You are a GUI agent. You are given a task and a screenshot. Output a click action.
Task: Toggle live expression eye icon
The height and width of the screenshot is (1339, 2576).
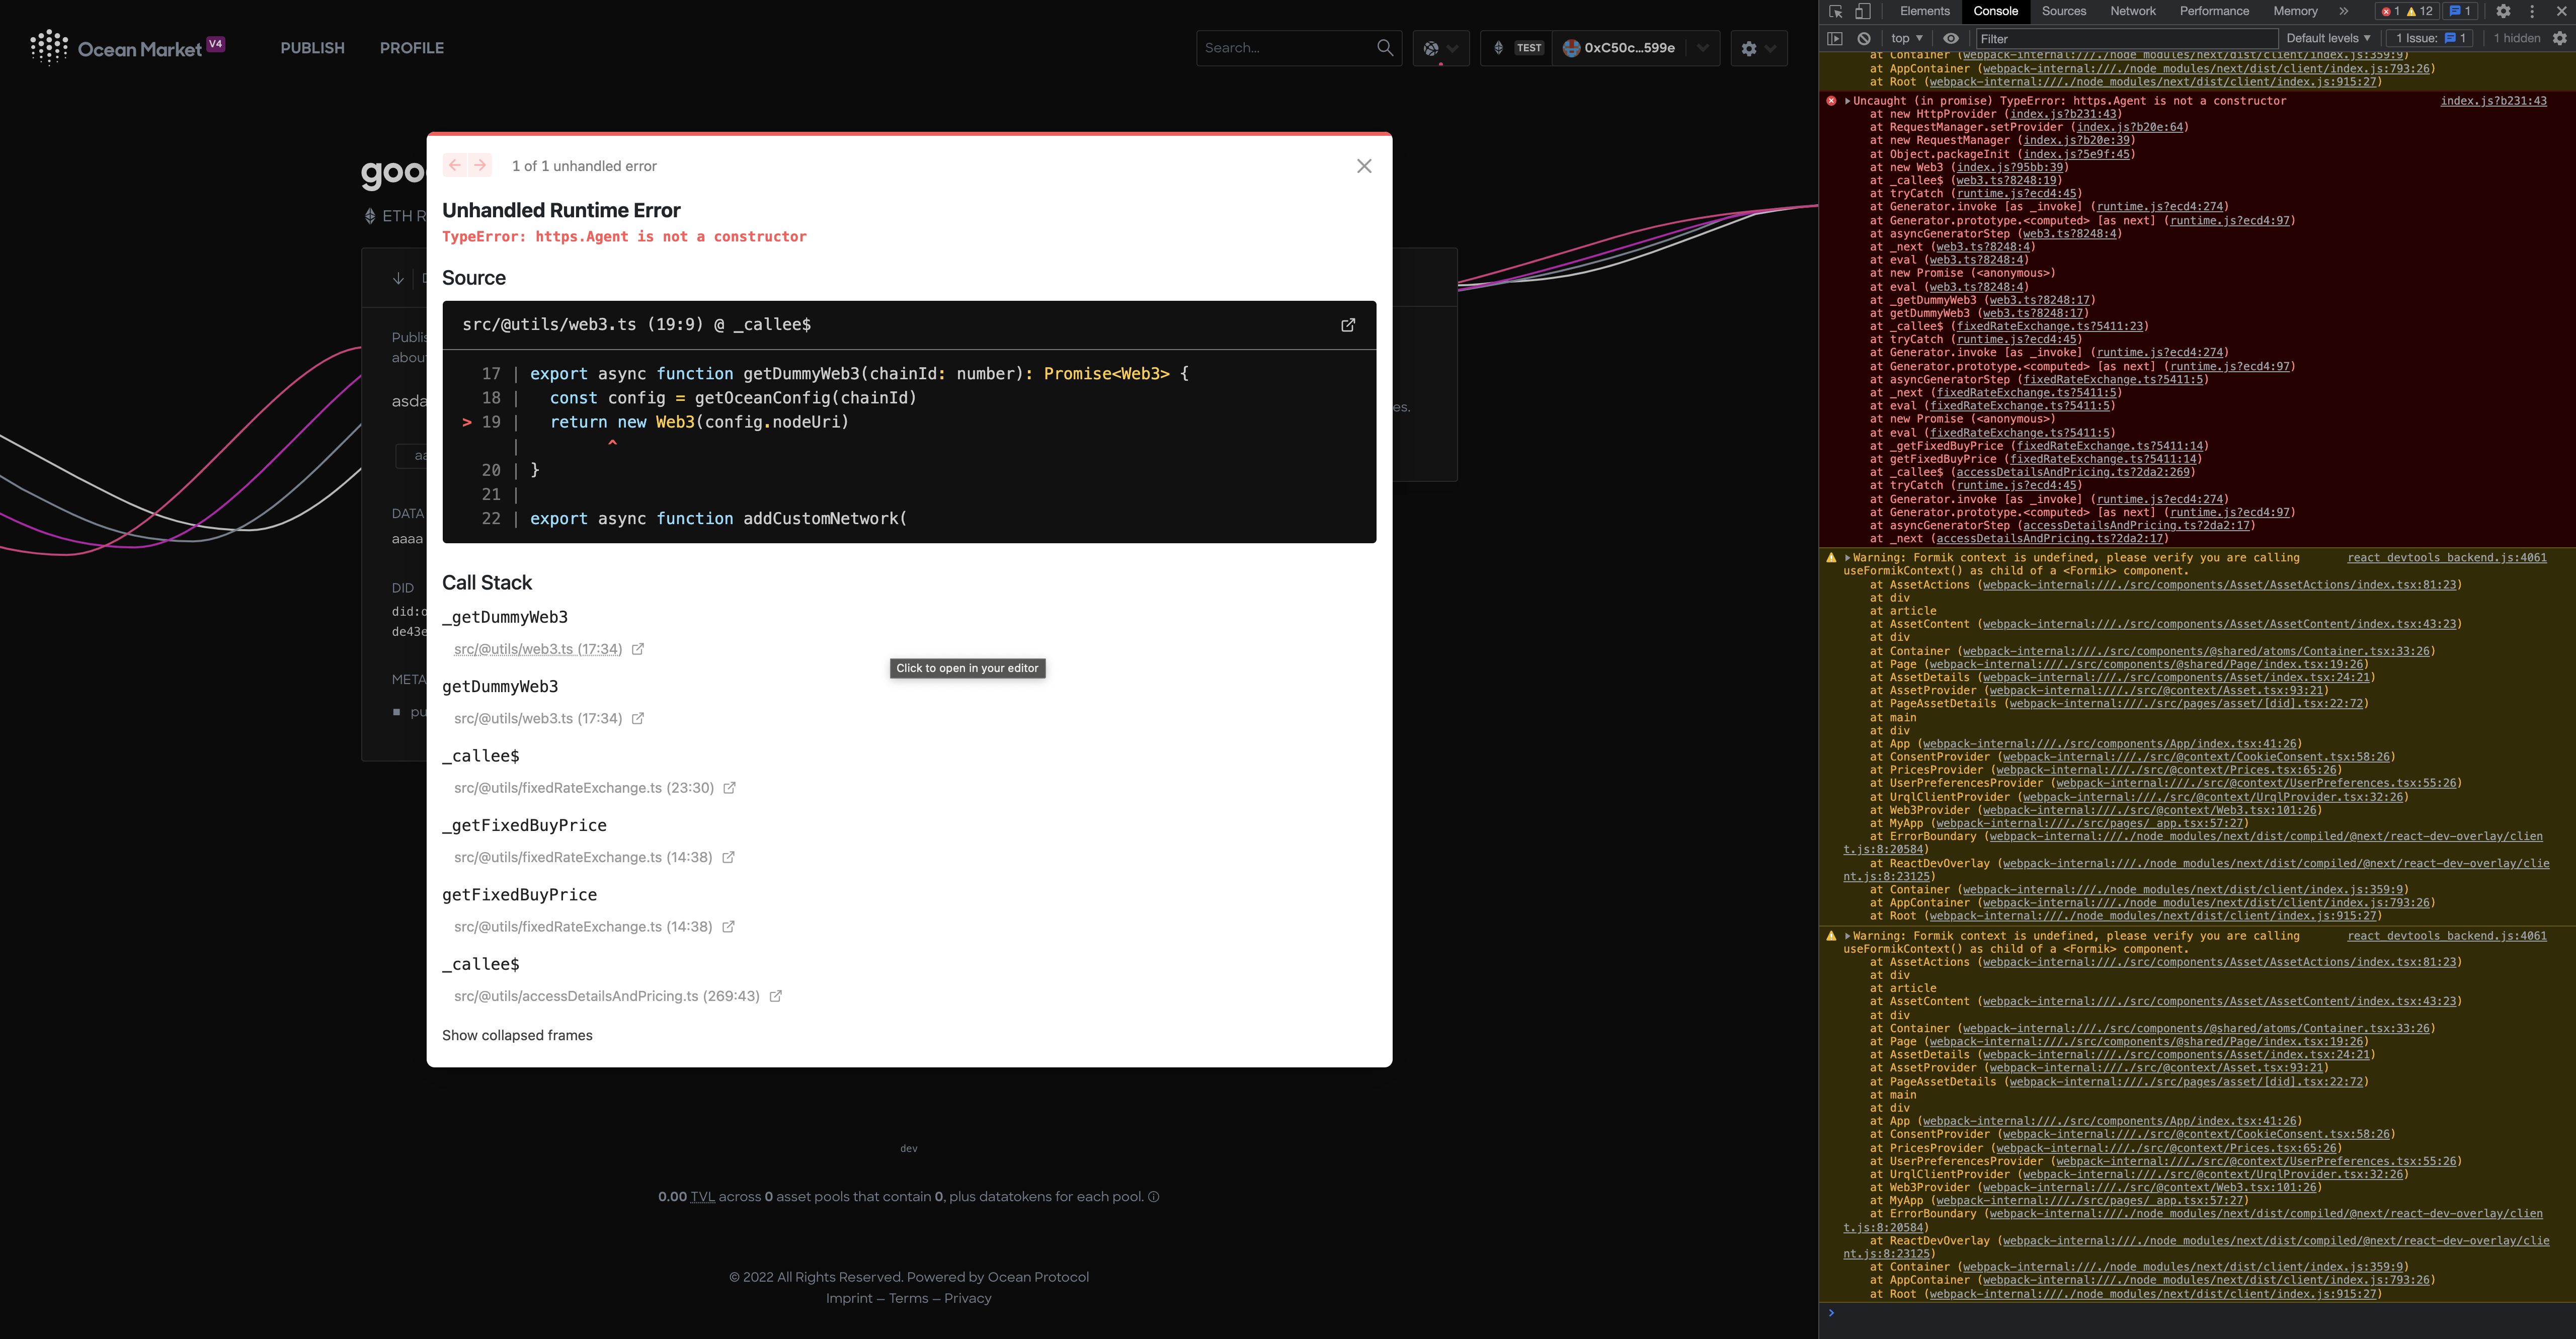pos(1951,38)
